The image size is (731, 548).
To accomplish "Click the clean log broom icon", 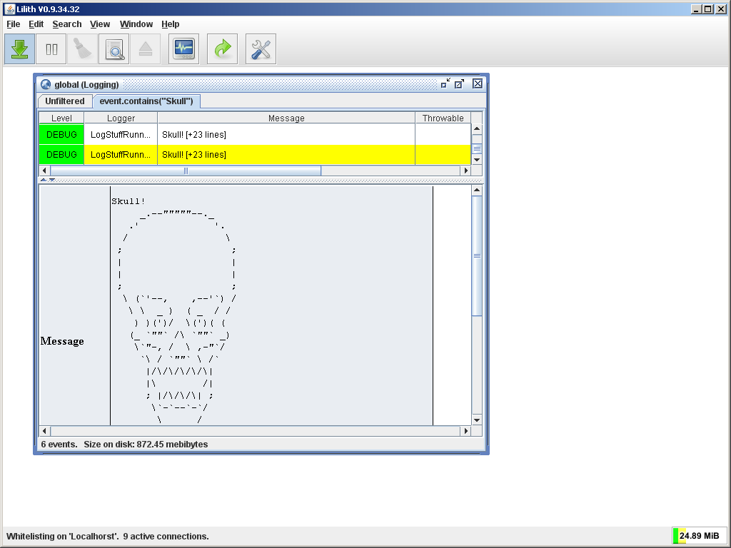I will click(x=81, y=49).
